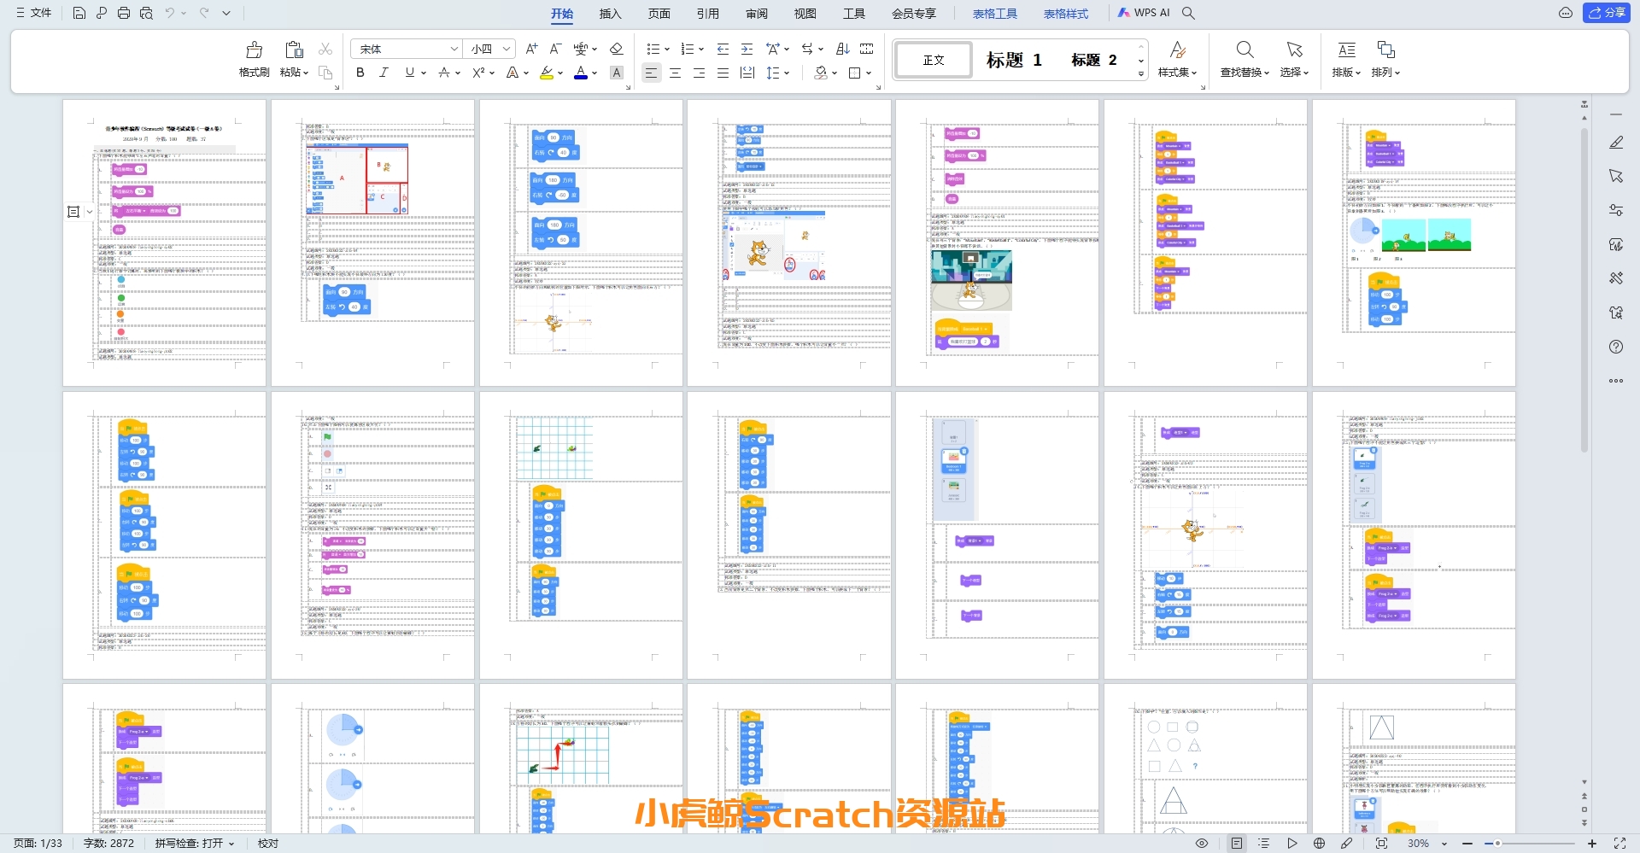The image size is (1640, 853).
Task: Click the settings sliders icon in right sidebar
Action: coord(1616,210)
